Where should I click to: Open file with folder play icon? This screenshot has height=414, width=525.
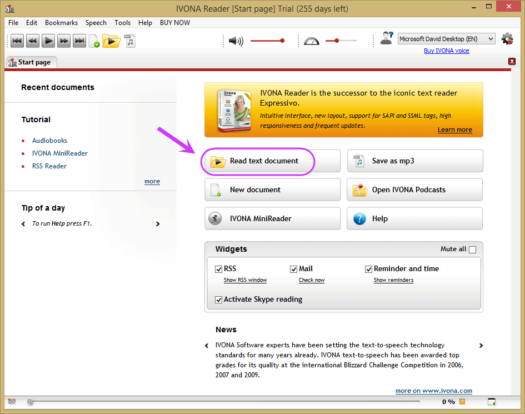point(111,41)
